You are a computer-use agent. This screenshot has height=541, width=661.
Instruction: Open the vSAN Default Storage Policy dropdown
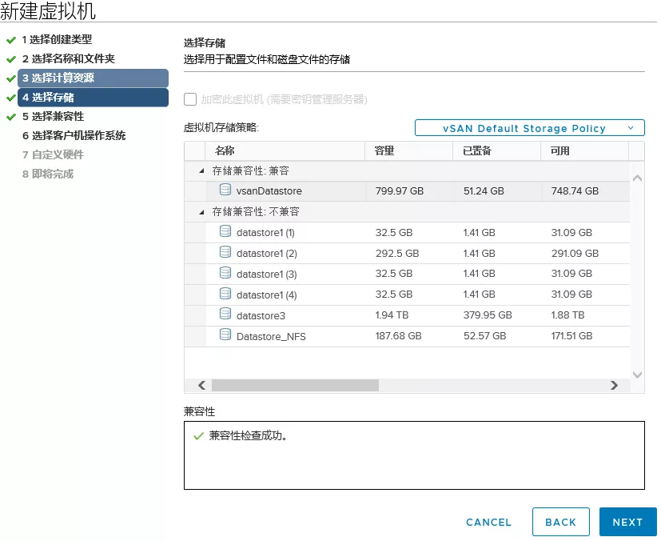pos(529,128)
